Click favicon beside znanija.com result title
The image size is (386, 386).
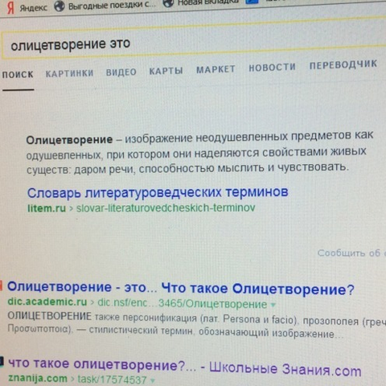pyautogui.click(x=2, y=361)
